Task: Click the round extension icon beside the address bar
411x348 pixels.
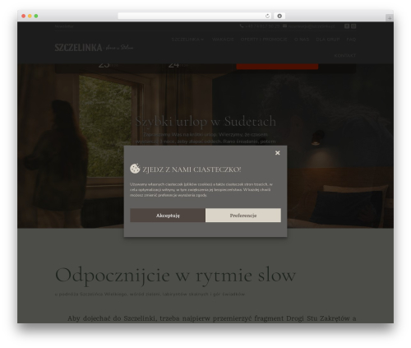Action: (279, 16)
